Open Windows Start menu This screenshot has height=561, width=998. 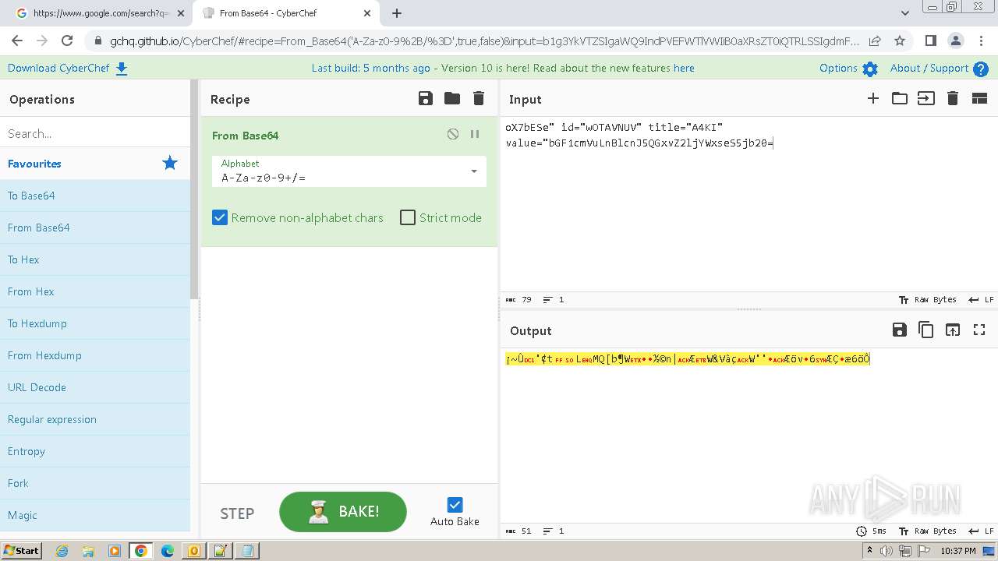point(21,550)
